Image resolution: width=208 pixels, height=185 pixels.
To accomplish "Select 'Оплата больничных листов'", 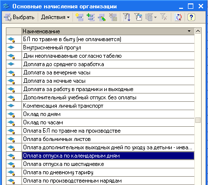I will click(x=108, y=139).
